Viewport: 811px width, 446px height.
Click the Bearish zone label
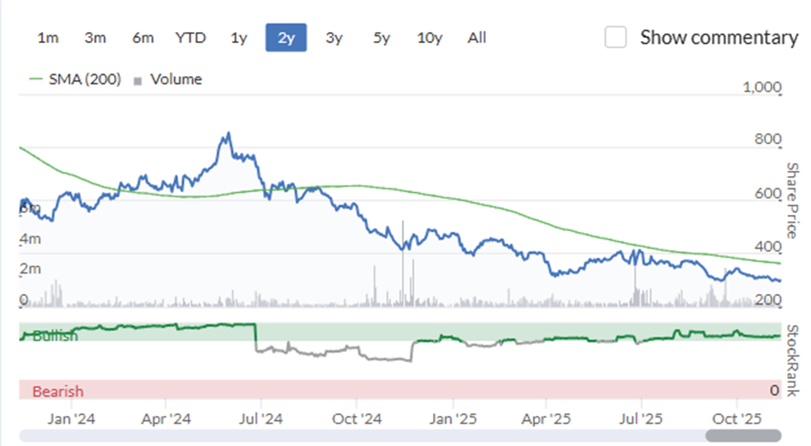coord(58,391)
